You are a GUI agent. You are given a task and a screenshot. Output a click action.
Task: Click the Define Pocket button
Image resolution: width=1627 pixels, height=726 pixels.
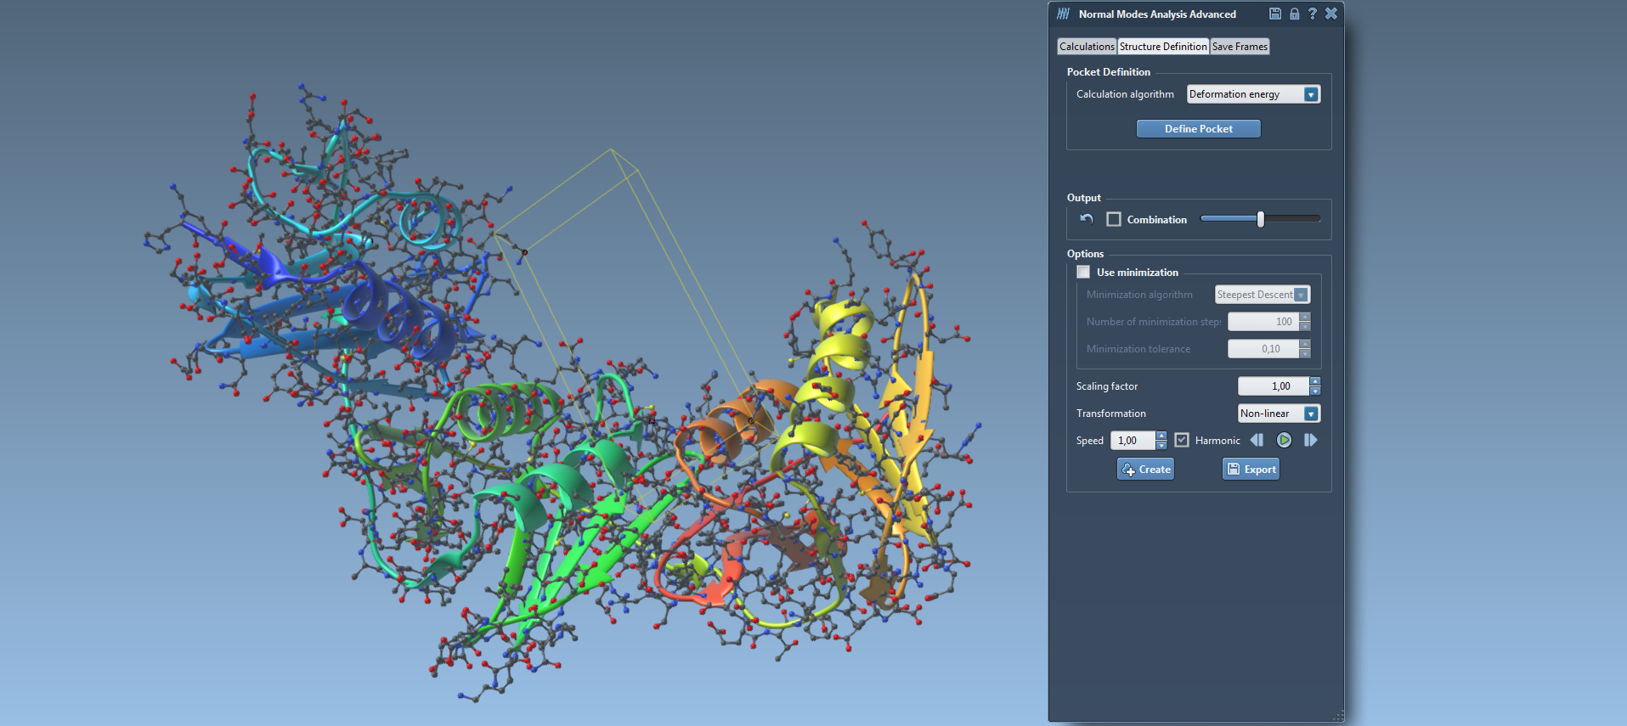pyautogui.click(x=1198, y=129)
